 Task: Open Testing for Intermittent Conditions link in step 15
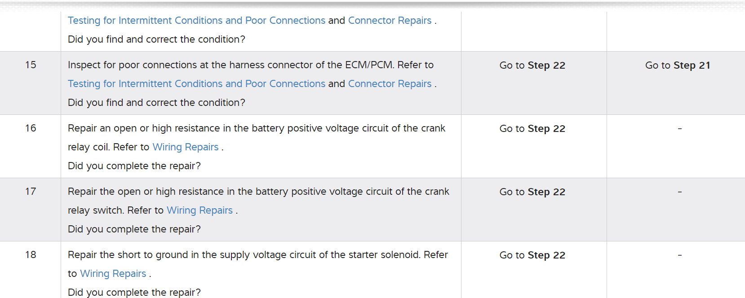[x=196, y=84]
